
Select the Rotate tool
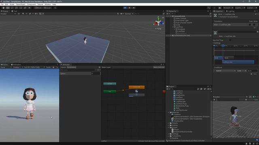[12, 8]
